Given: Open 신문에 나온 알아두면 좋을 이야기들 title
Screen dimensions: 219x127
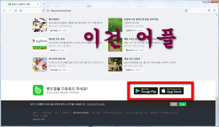Looking at the screenshot, I should [x=141, y=19].
